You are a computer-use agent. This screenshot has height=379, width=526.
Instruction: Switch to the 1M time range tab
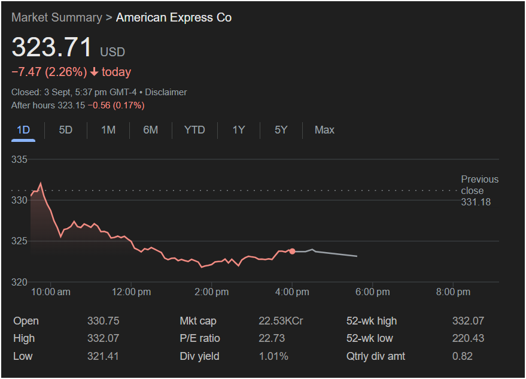108,130
